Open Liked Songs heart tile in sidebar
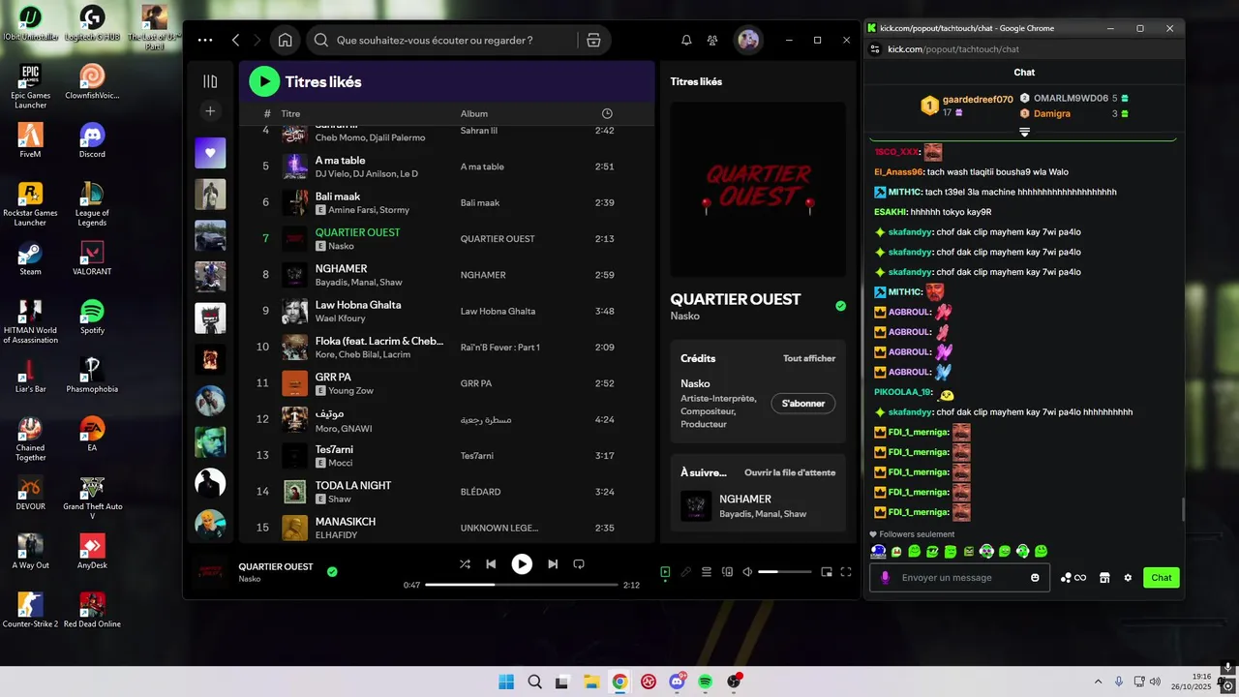Viewport: 1239px width, 697px height. (x=210, y=153)
